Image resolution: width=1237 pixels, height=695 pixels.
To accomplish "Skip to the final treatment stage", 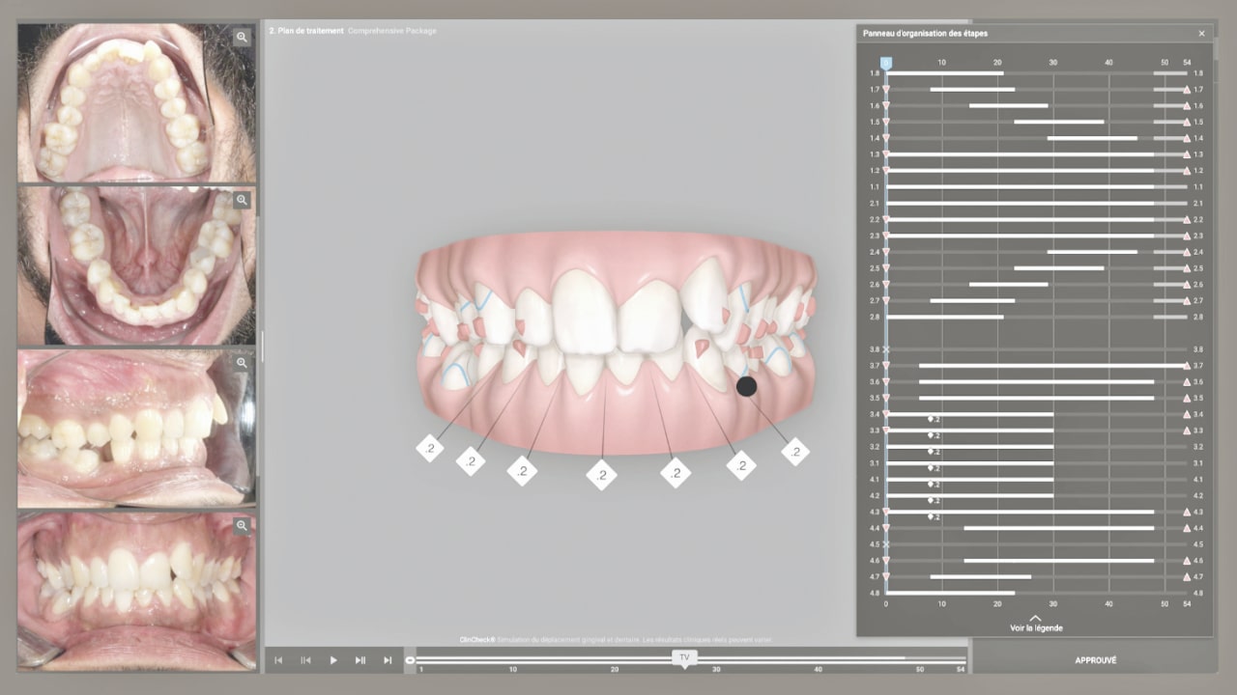I will 388,660.
